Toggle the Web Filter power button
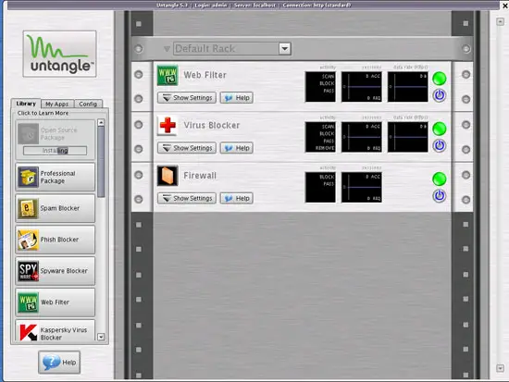Viewport: 509px width, 382px height. pos(440,95)
